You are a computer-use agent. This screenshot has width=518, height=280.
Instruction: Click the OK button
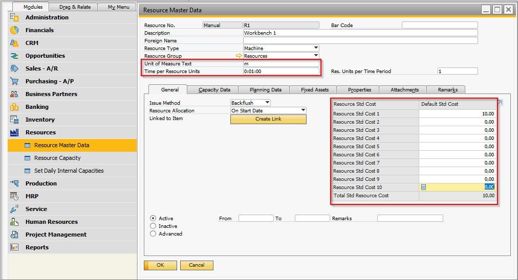pyautogui.click(x=160, y=265)
